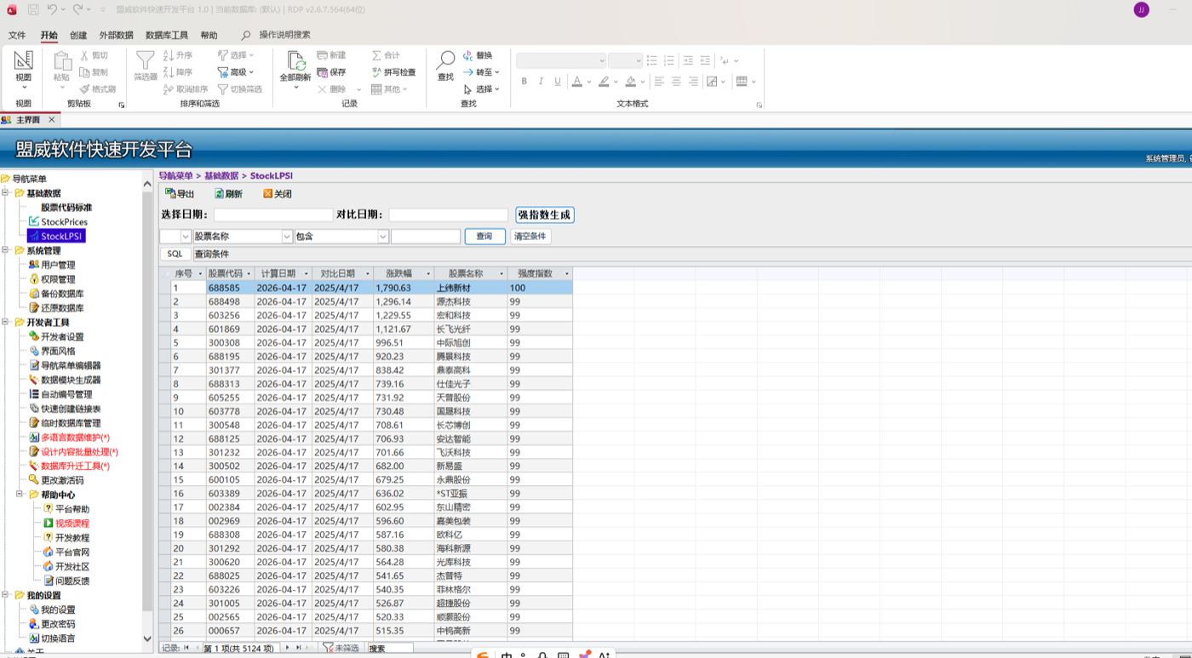Image resolution: width=1192 pixels, height=658 pixels.
Task: Click the 查询 button
Action: tap(484, 237)
